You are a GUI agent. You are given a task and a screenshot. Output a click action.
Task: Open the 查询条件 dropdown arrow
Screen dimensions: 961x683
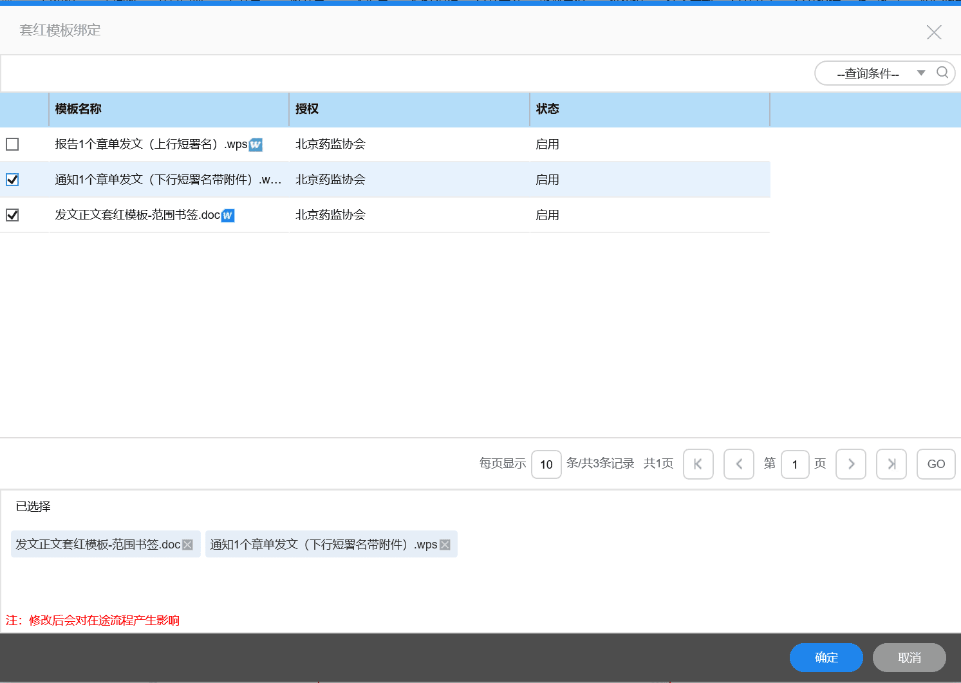pos(921,73)
